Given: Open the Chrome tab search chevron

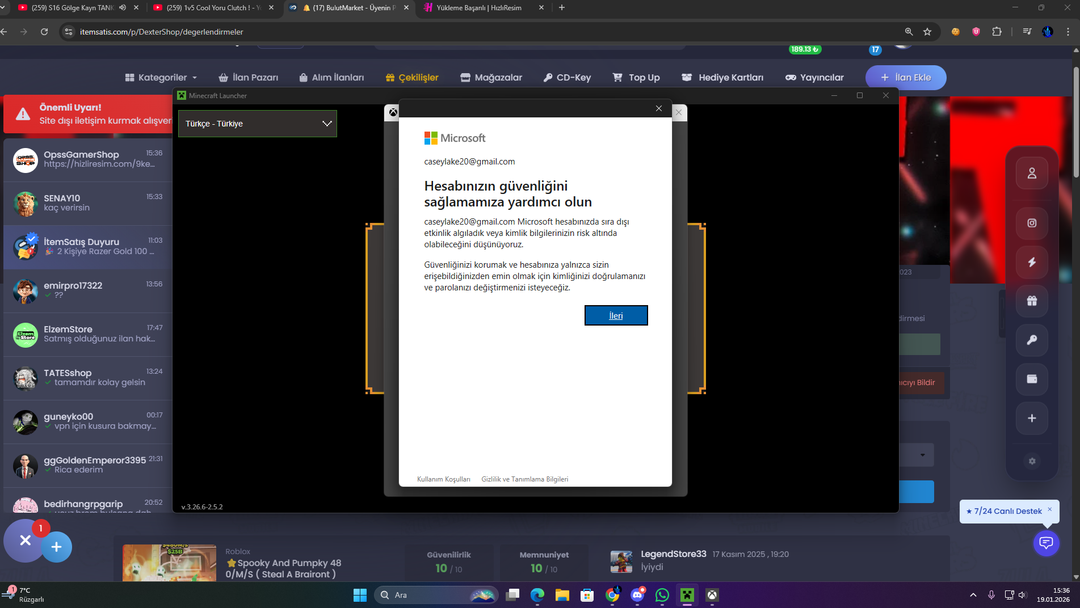Looking at the screenshot, I should pos(3,7).
